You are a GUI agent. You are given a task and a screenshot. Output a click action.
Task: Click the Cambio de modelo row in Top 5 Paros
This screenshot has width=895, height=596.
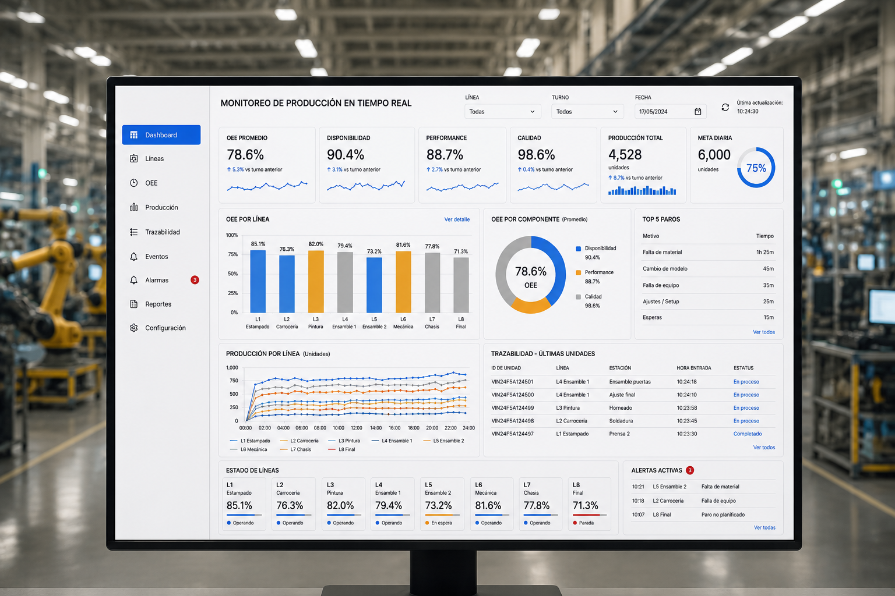[708, 269]
